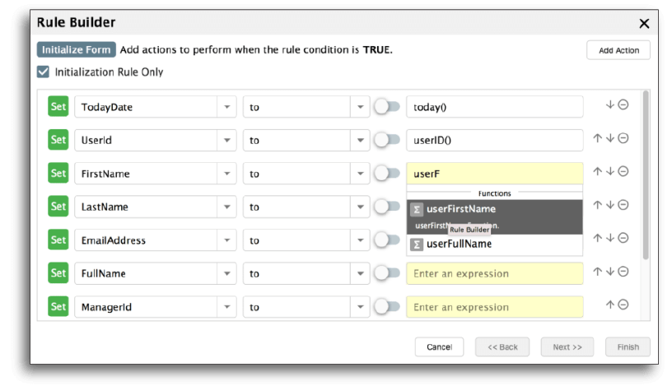Move FullName action up
This screenshot has height=386, width=672.
(x=597, y=271)
